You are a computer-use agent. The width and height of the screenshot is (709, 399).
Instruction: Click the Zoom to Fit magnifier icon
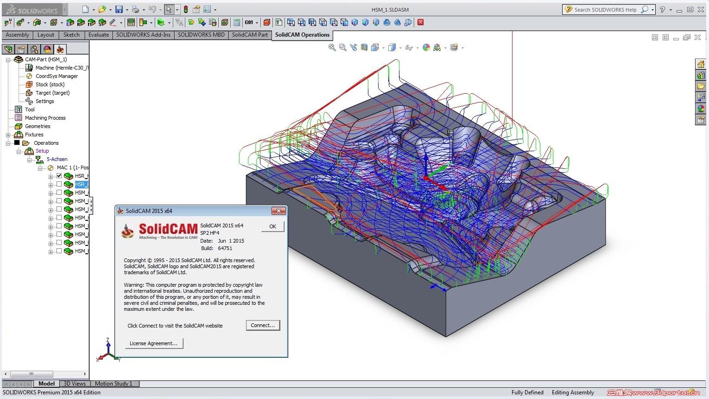332,47
